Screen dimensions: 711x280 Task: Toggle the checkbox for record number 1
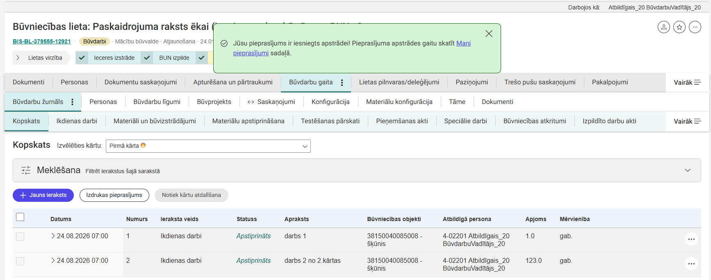click(20, 237)
